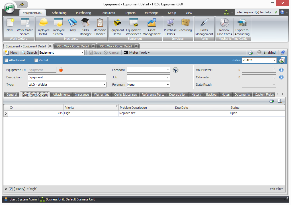This screenshot has width=291, height=205.
Task: Click the Status column header
Action: coord(257,108)
